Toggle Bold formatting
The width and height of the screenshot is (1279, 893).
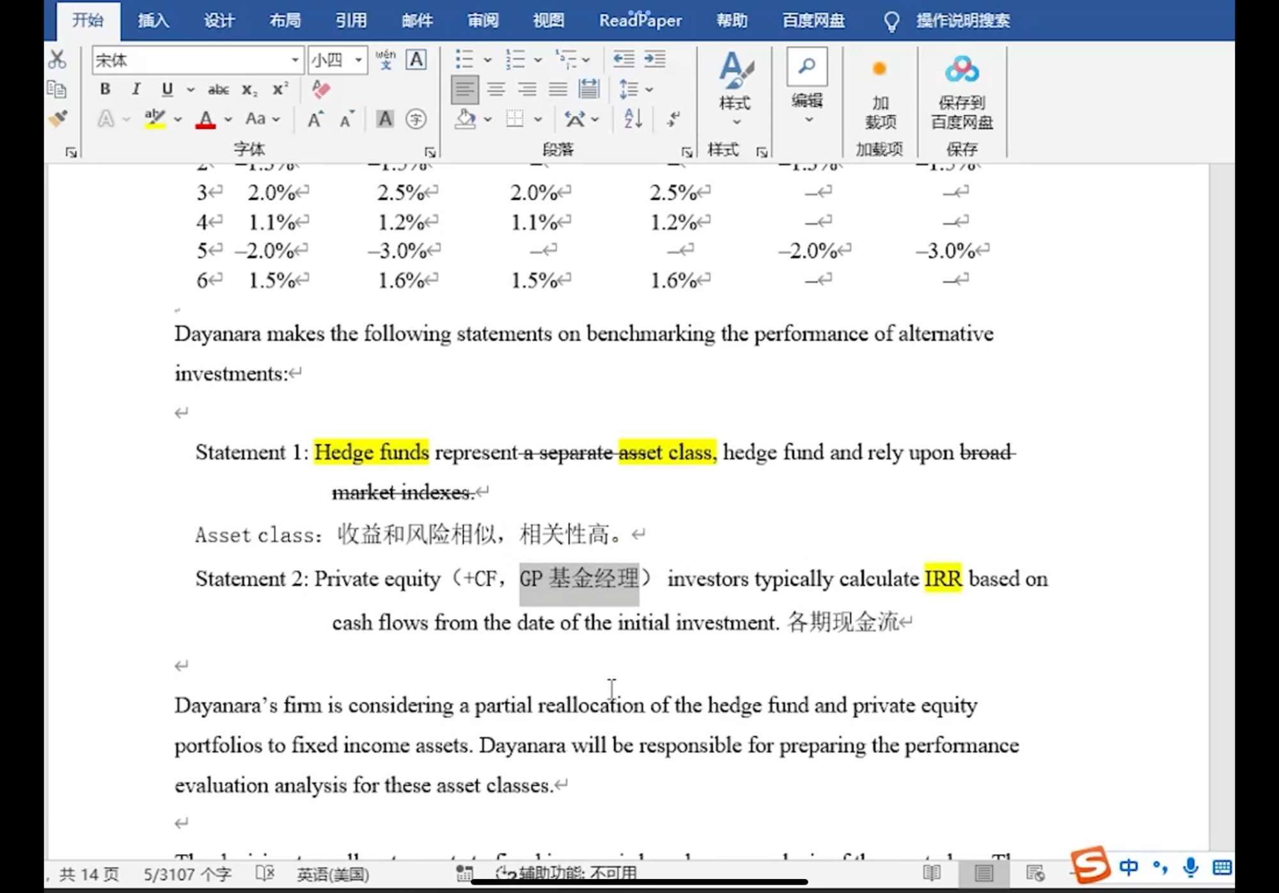coord(105,89)
